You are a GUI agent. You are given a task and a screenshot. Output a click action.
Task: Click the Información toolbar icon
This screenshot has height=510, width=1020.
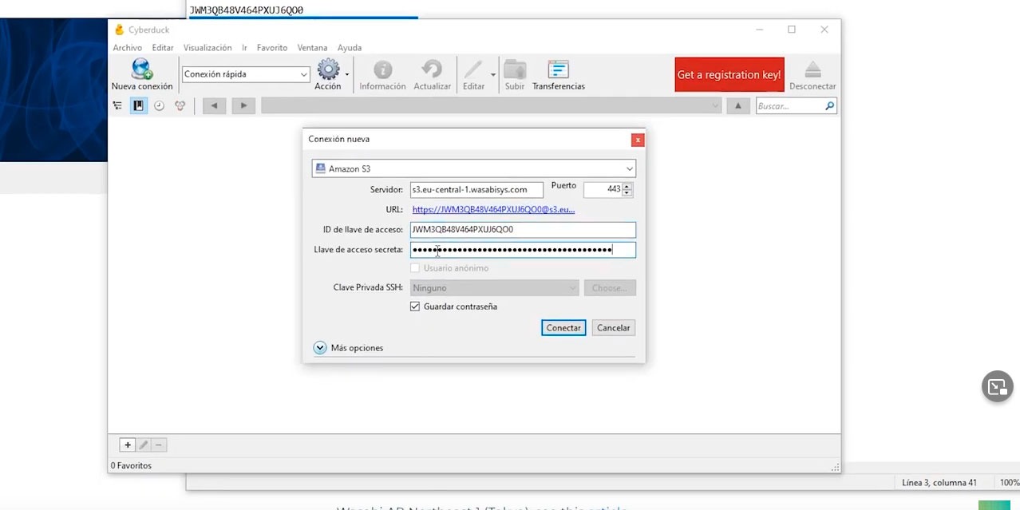pos(382,69)
